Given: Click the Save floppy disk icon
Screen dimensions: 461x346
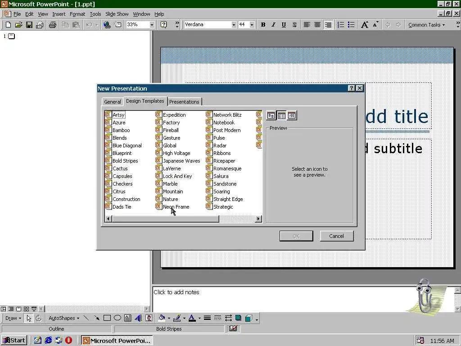Looking at the screenshot, I should pos(29,25).
